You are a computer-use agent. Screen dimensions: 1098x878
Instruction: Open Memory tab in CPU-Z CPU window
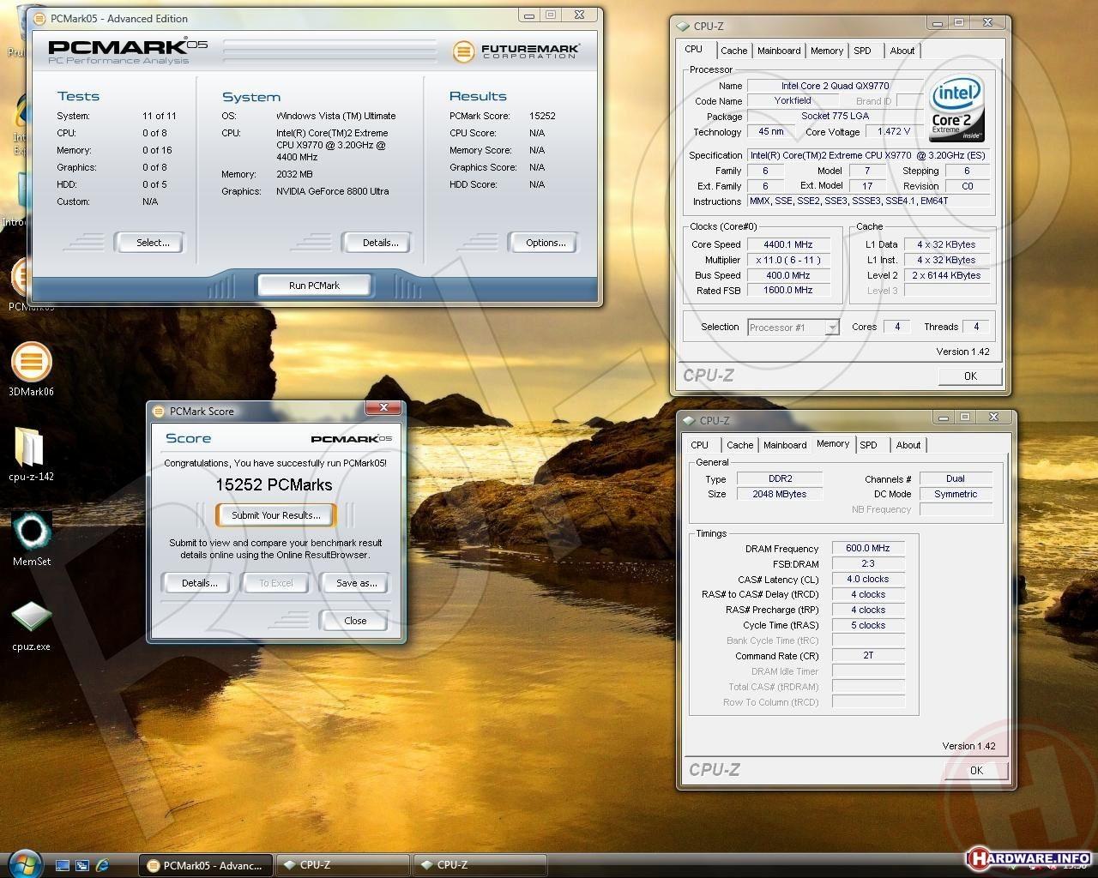[827, 51]
